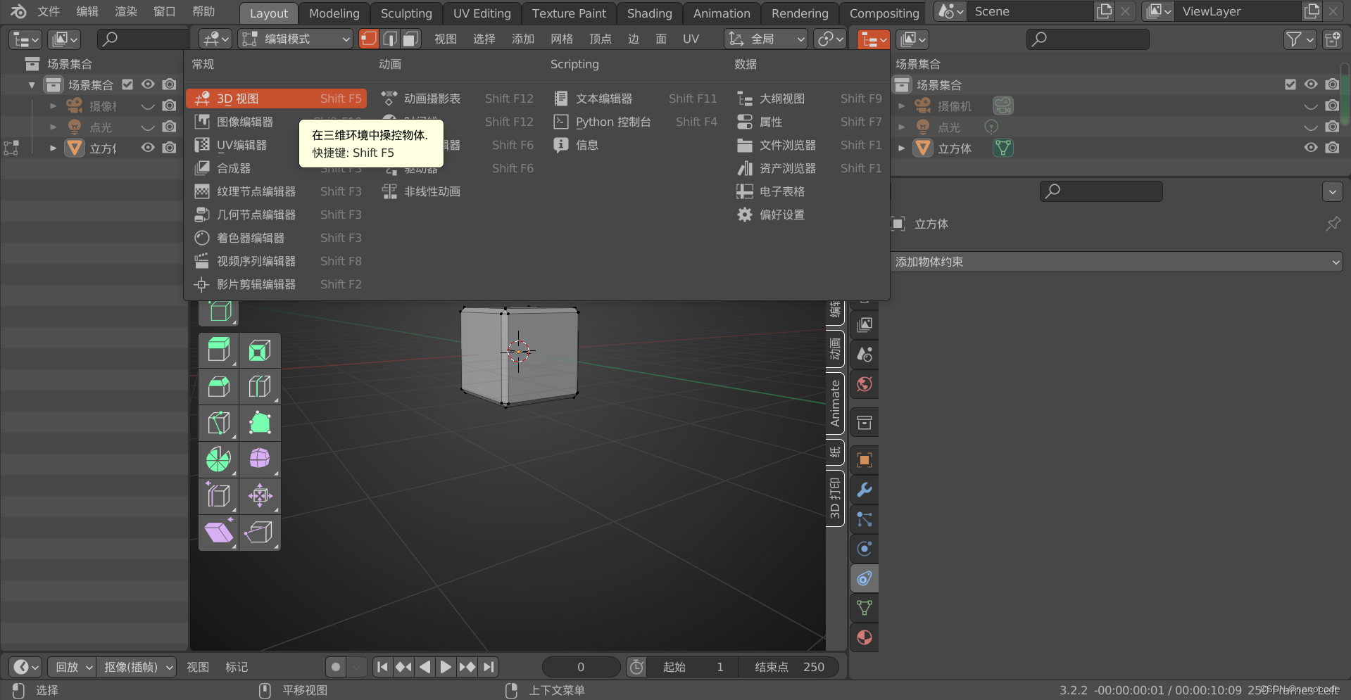The height and width of the screenshot is (700, 1351).
Task: Select the Spin tool
Action: tap(219, 459)
